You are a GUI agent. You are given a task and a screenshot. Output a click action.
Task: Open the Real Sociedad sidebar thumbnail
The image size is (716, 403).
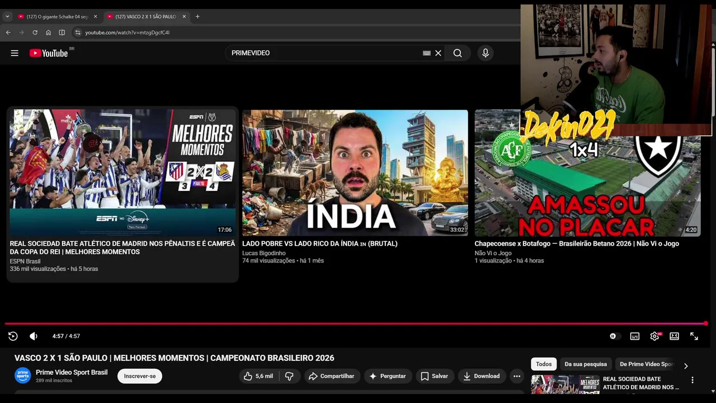(x=565, y=385)
